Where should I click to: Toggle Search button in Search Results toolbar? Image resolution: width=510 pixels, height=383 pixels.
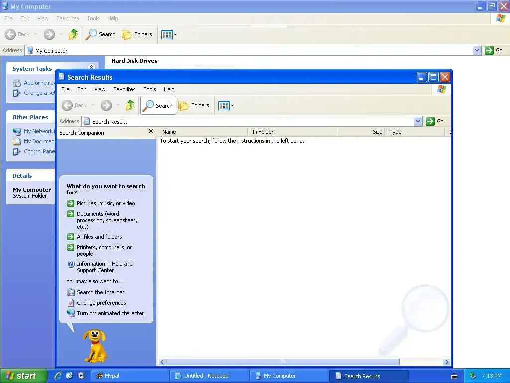[x=158, y=105]
